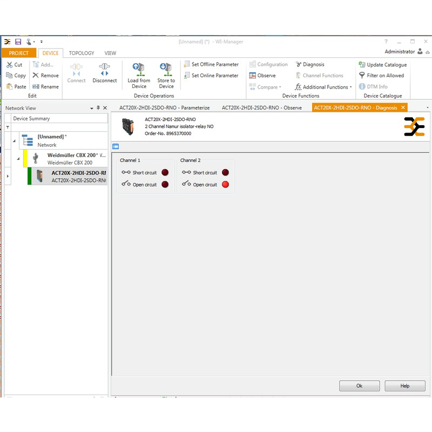
Task: Remove the selected device
Action: [x=45, y=76]
